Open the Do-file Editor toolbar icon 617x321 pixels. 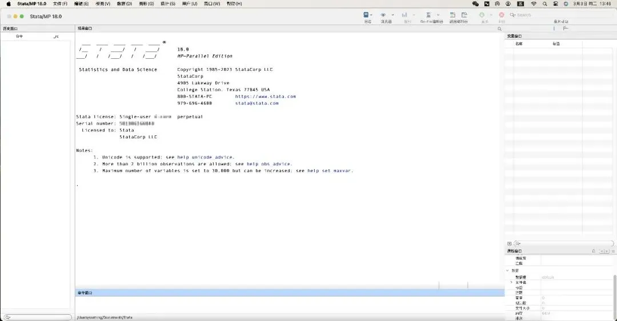pos(428,15)
